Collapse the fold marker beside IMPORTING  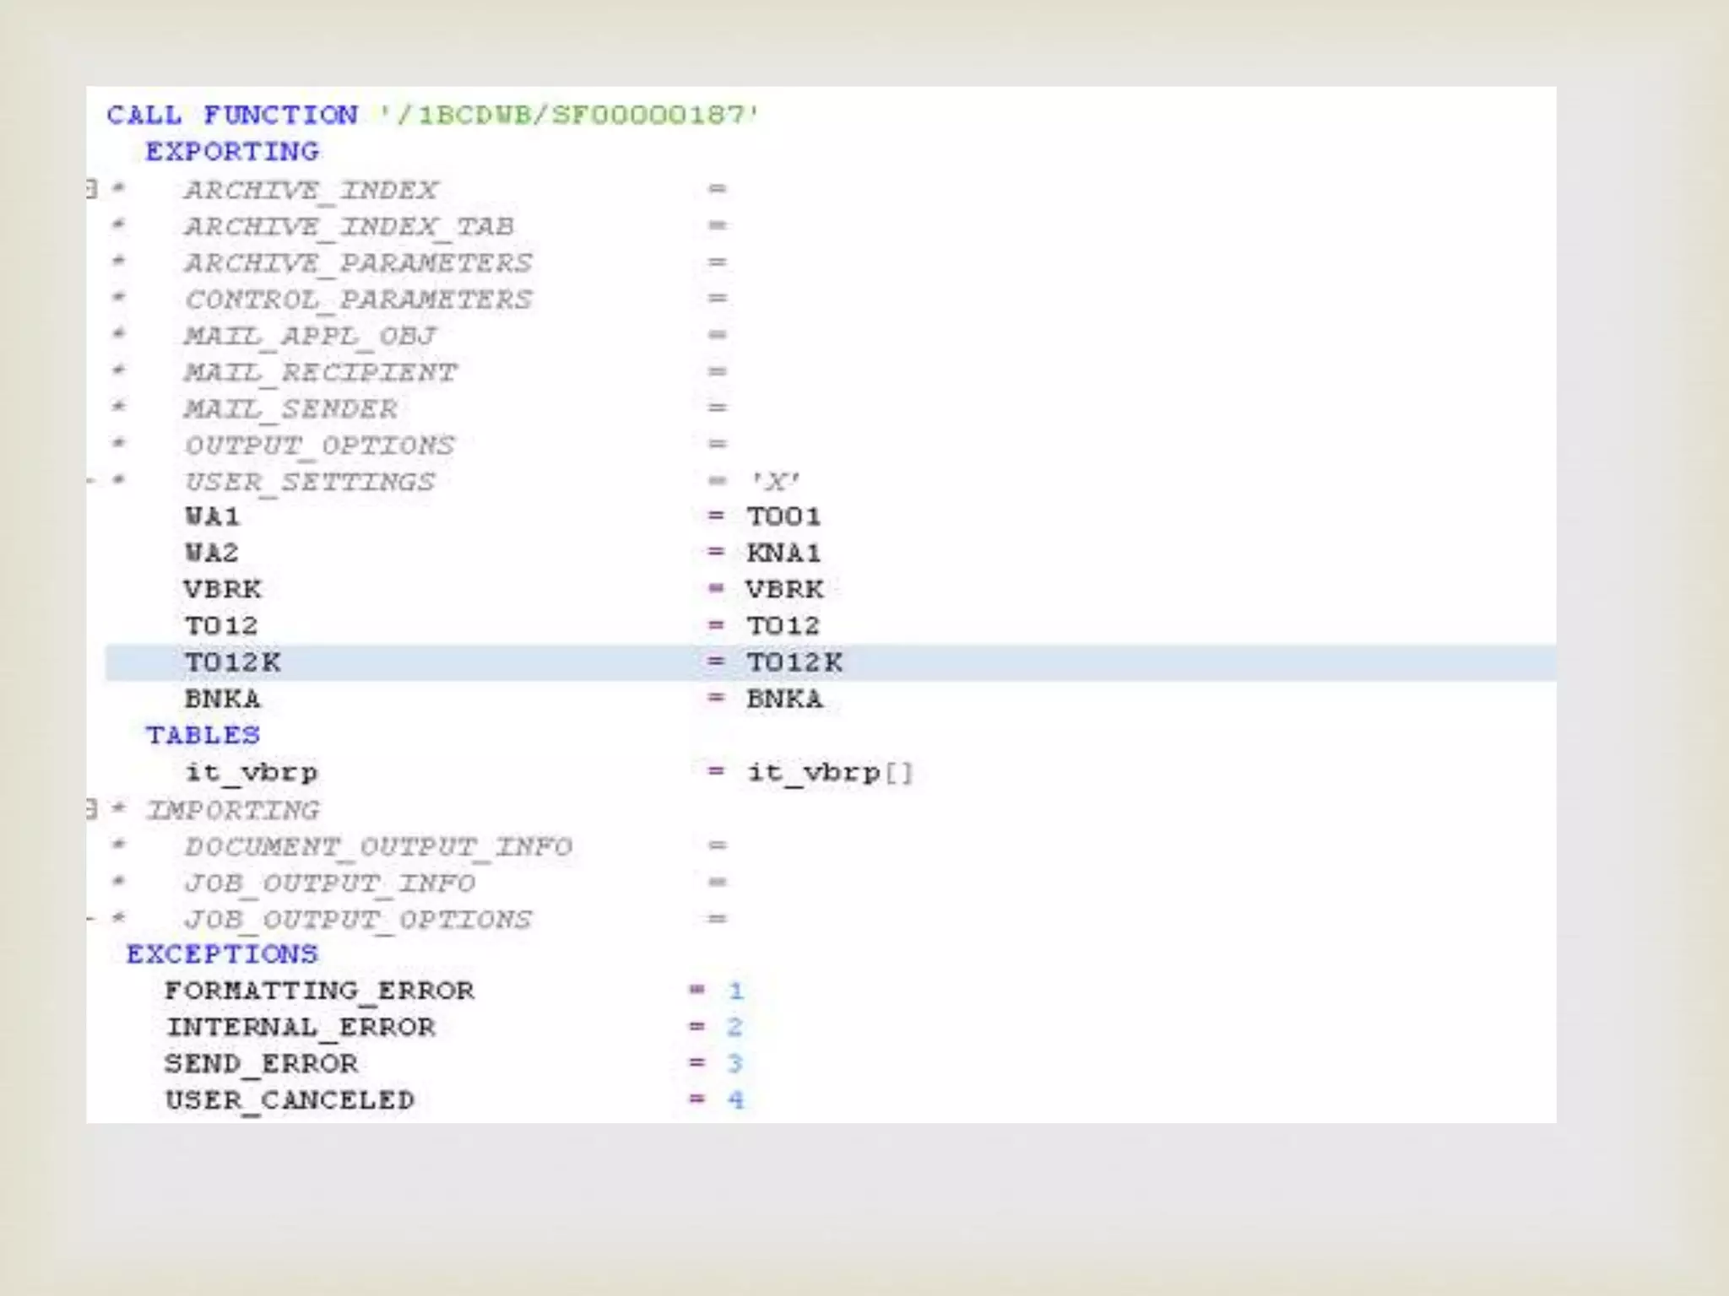pyautogui.click(x=91, y=809)
